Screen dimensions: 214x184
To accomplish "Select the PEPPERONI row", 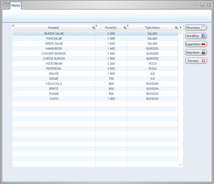I will coord(54,69).
